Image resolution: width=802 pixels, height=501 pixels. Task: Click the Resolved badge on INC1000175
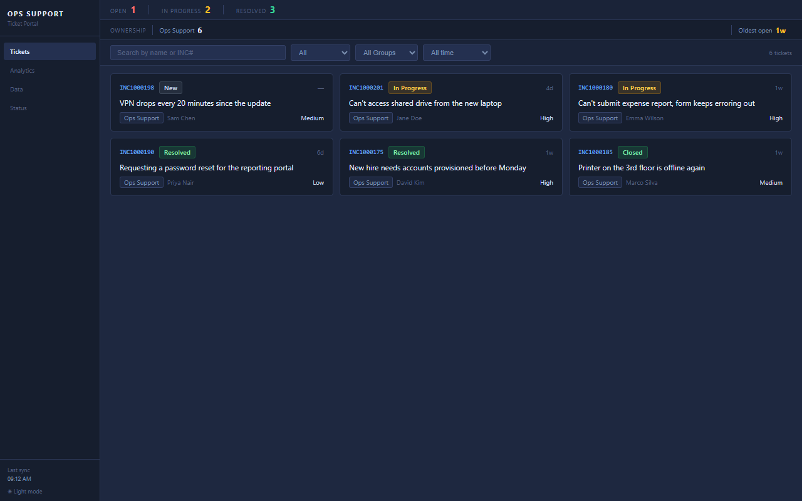[407, 152]
